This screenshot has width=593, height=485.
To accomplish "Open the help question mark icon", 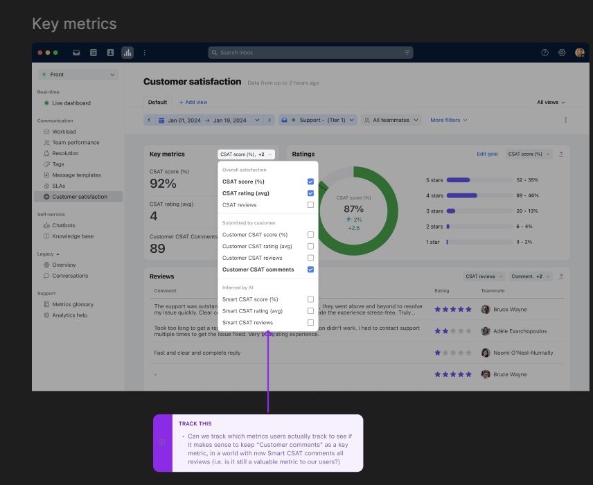I will [545, 53].
